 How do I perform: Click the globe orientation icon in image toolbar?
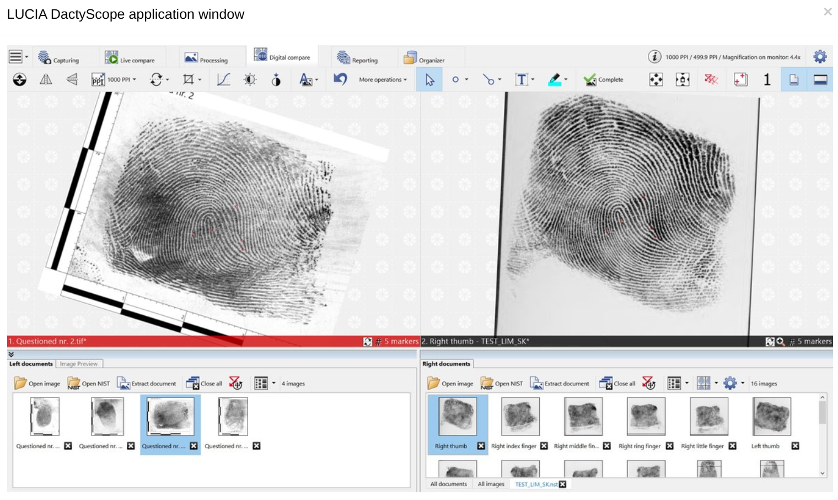point(20,79)
